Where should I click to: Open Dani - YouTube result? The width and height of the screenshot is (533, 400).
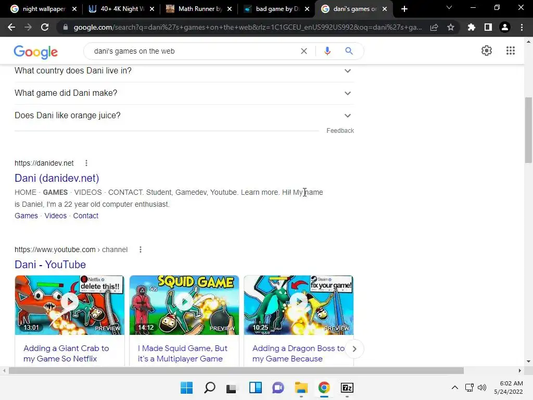[50, 264]
